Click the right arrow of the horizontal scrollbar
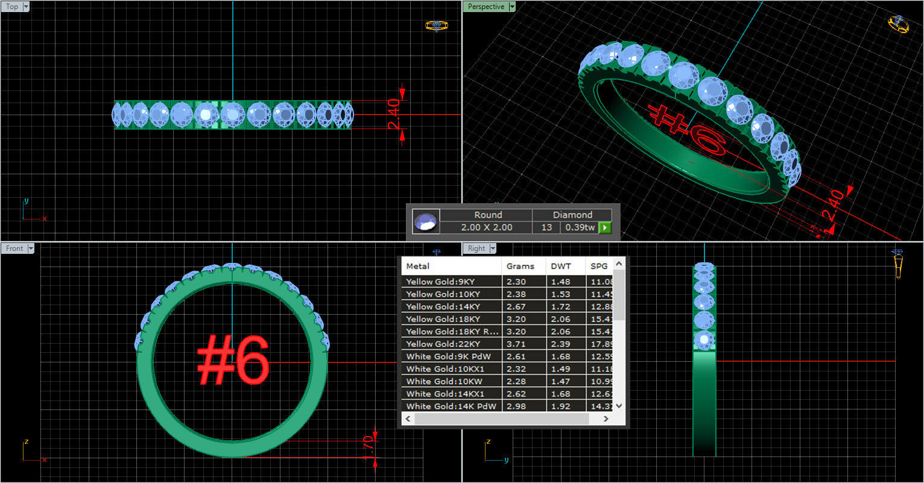 [606, 418]
